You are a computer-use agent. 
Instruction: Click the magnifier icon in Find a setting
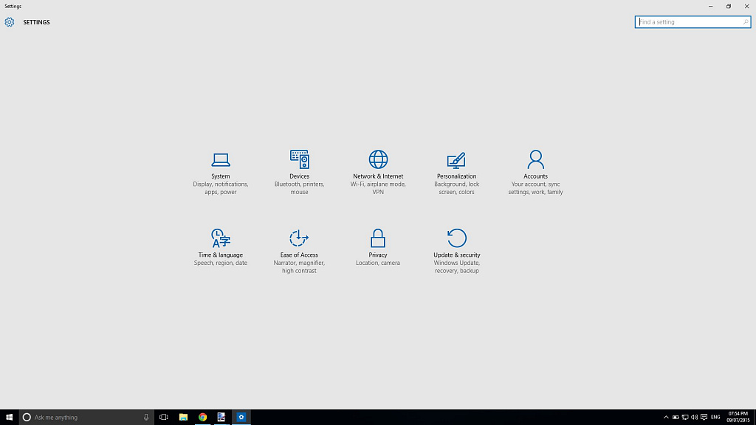click(x=746, y=21)
